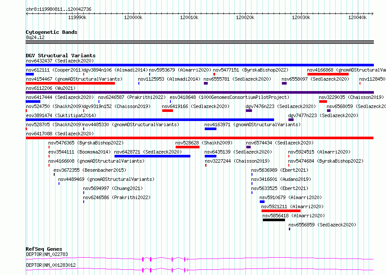Open variant nsv5477151 (ByrskaBishop2022)
Image resolution: width=386 pixels, height=275 pixels.
[x=251, y=70]
